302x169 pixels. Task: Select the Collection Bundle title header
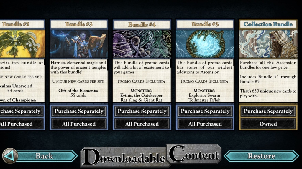pyautogui.click(x=268, y=24)
